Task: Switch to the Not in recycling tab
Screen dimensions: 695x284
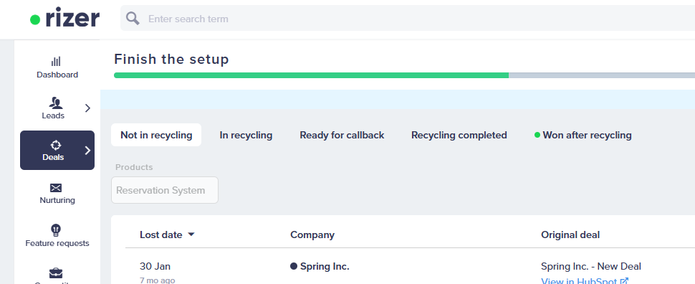Action: [x=156, y=135]
